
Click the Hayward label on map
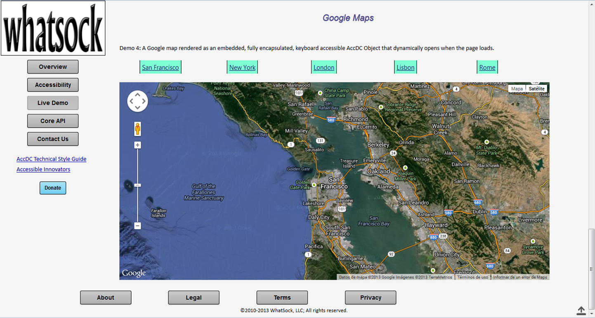click(436, 225)
